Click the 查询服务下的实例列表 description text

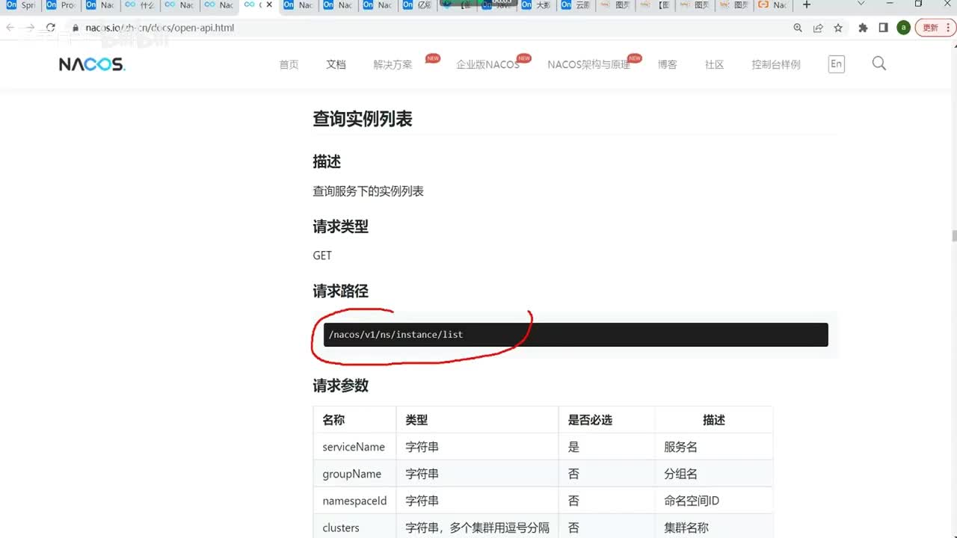[368, 191]
